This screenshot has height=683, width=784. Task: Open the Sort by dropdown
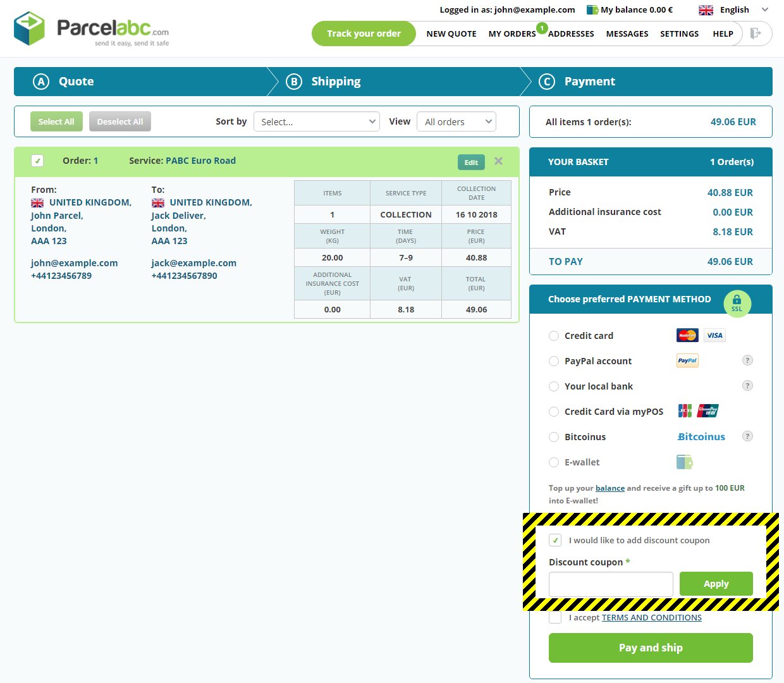tap(316, 121)
